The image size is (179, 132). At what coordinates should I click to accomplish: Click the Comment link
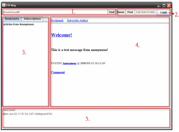[58, 72]
